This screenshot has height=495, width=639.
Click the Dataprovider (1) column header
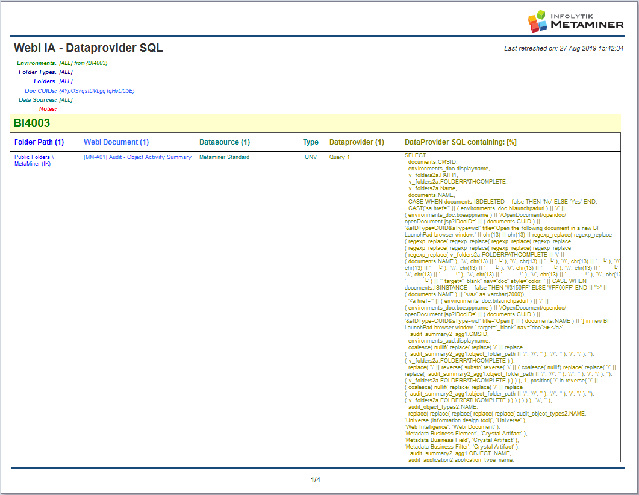(357, 142)
